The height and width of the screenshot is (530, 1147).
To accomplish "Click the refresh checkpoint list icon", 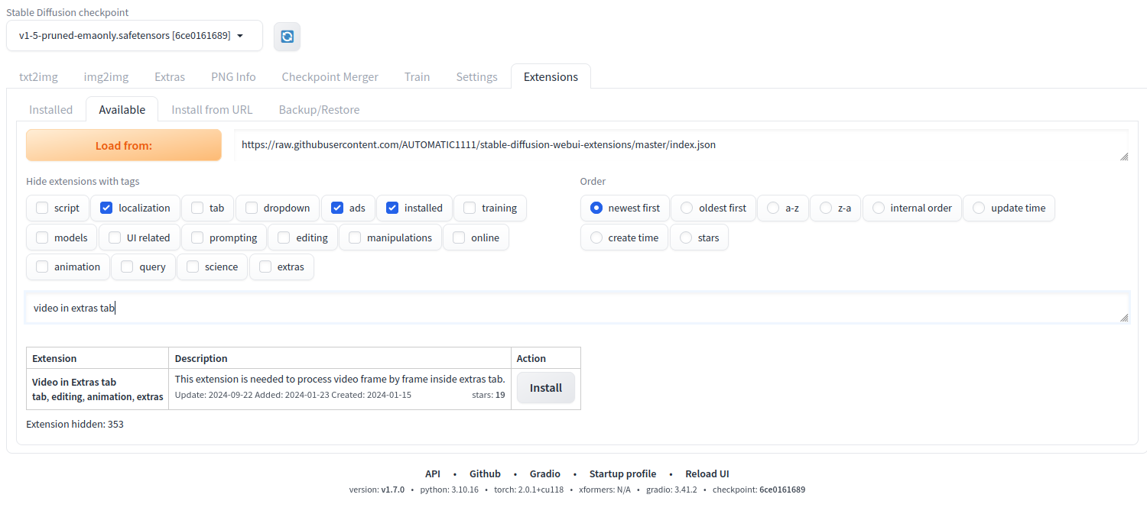I will (x=287, y=36).
